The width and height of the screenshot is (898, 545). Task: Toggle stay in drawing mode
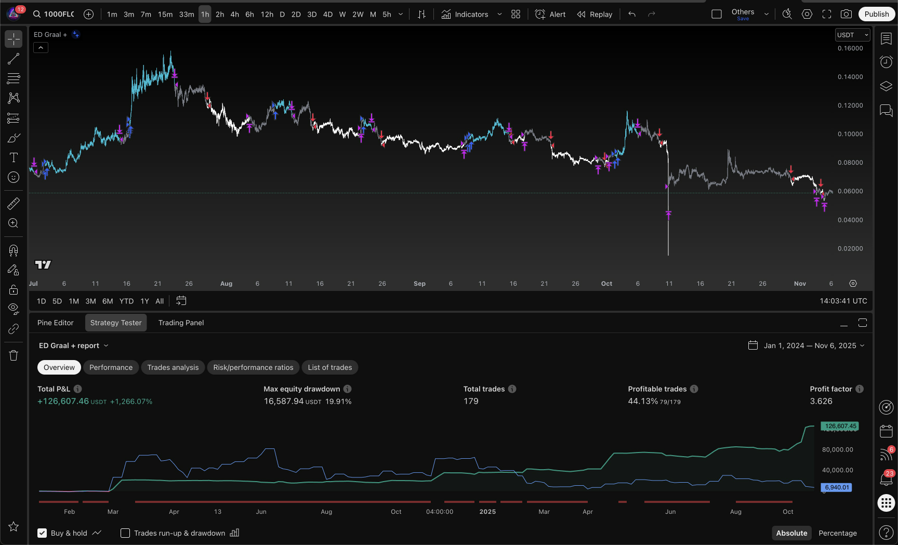coord(14,270)
